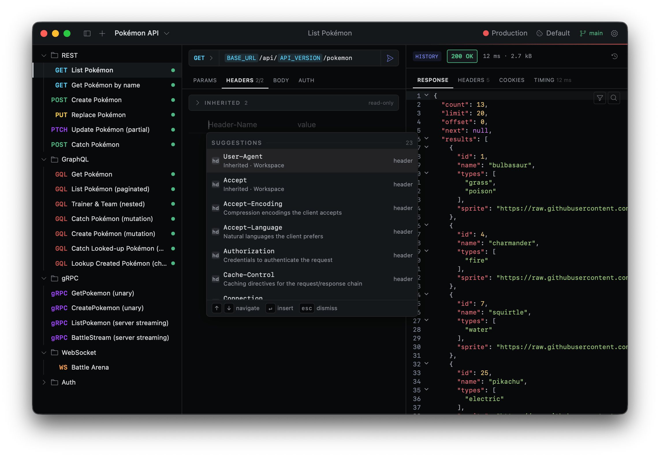This screenshot has height=457, width=660.
Task: Switch to the PARAMS tab
Action: (x=205, y=80)
